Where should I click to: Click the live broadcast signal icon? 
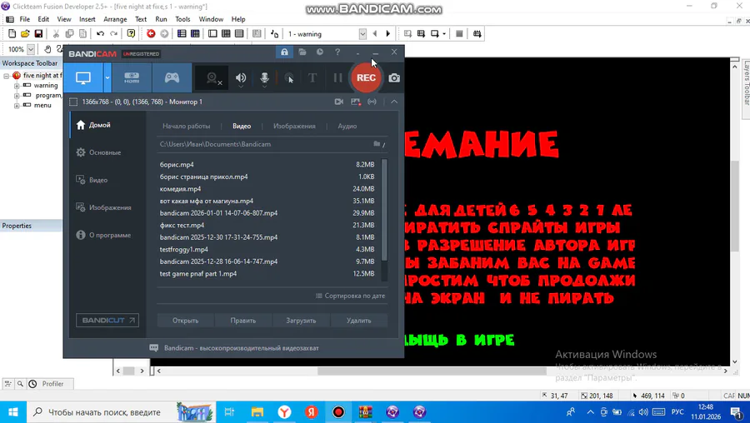(x=372, y=102)
